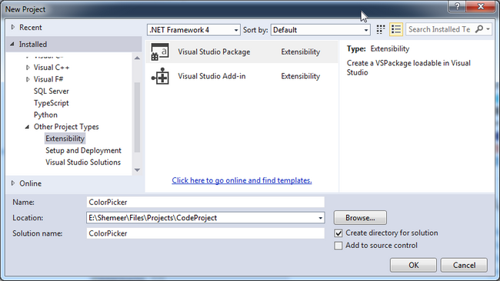
Task: Expand the Online section
Action: click(13, 183)
